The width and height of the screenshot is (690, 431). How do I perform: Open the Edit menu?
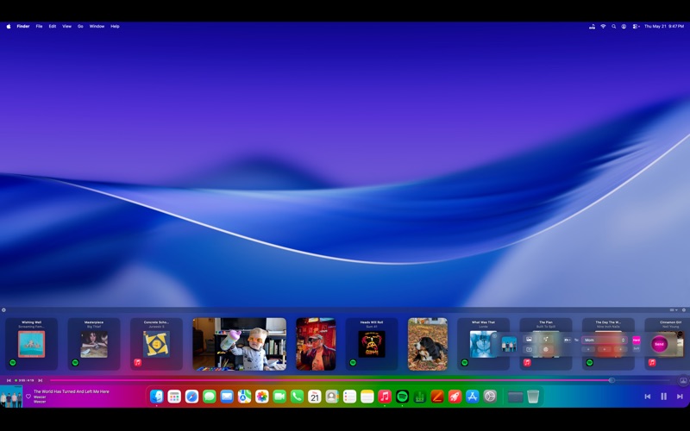pos(53,27)
